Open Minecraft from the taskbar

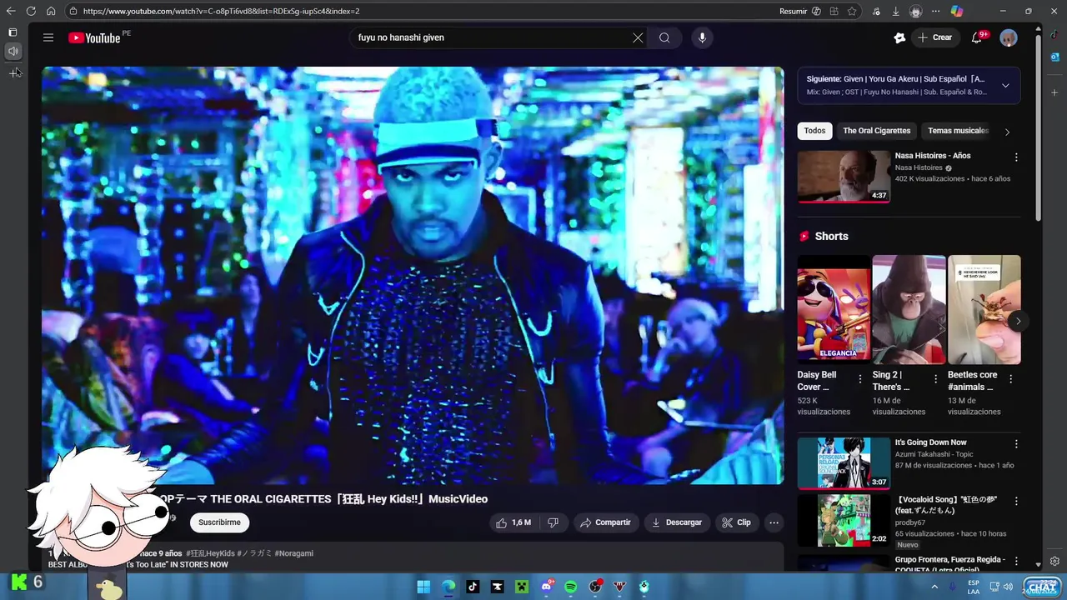coord(522,587)
